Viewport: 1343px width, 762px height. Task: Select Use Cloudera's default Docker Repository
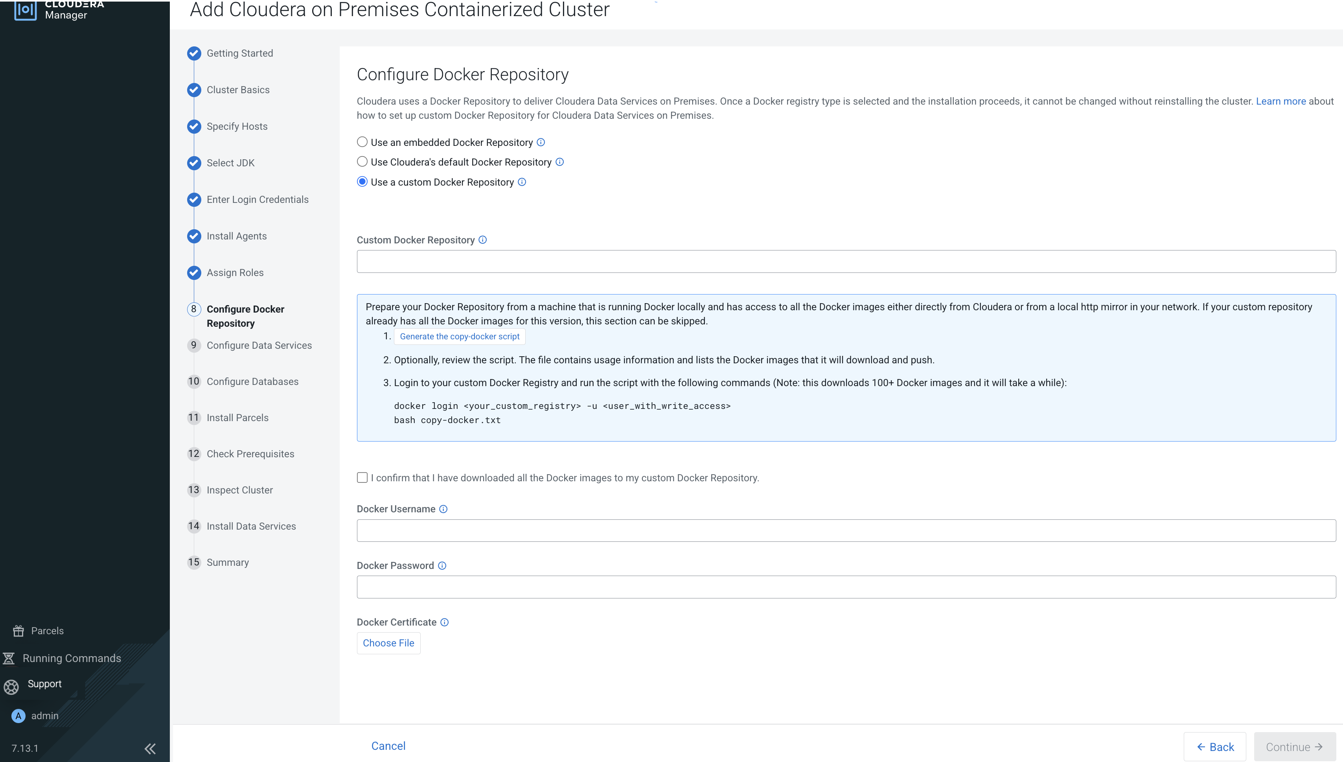pyautogui.click(x=362, y=162)
